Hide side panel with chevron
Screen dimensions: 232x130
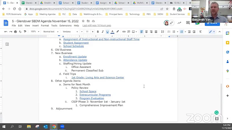point(227,118)
